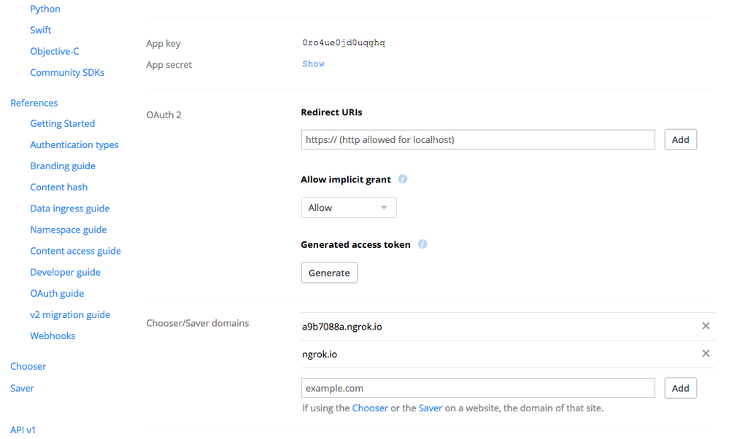Select Chooser in the sidebar
This screenshot has width=729, height=439.
click(28, 365)
